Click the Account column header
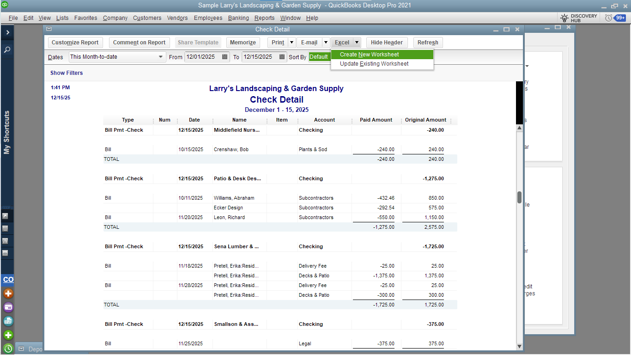The height and width of the screenshot is (355, 631). 324,120
